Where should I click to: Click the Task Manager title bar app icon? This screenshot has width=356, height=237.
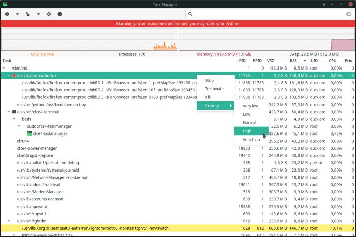click(x=5, y=4)
